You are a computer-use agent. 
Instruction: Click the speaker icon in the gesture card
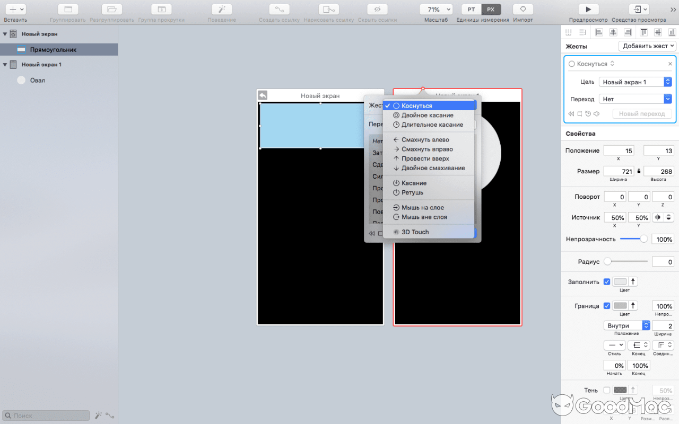pyautogui.click(x=596, y=113)
